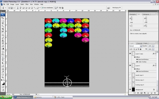Select the Zoom tool in toolbox
Viewport: 159px width, 99px height.
[3, 77]
